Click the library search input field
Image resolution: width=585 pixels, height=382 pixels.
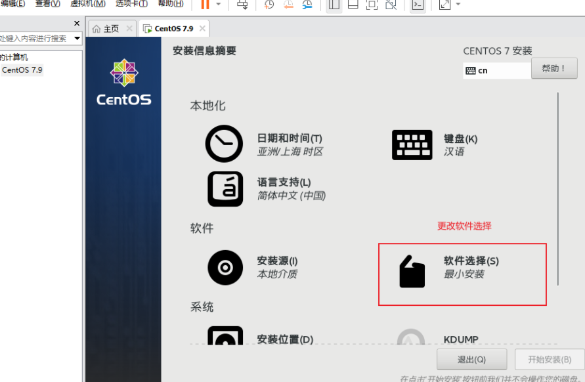(35, 39)
